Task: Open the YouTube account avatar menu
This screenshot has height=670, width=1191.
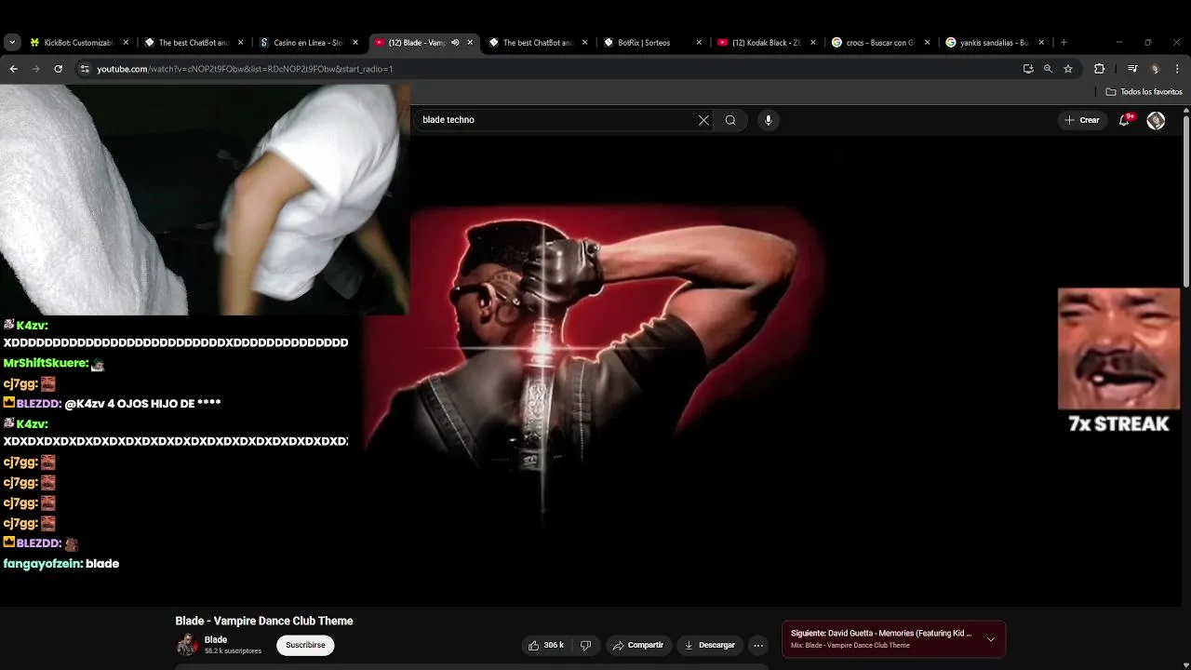Action: [x=1156, y=120]
